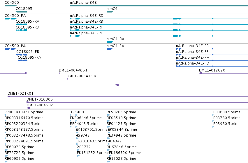The height and width of the screenshot is (163, 248).
Task: Click the DME1-003A13.R marker arrow
Action: (67, 79)
